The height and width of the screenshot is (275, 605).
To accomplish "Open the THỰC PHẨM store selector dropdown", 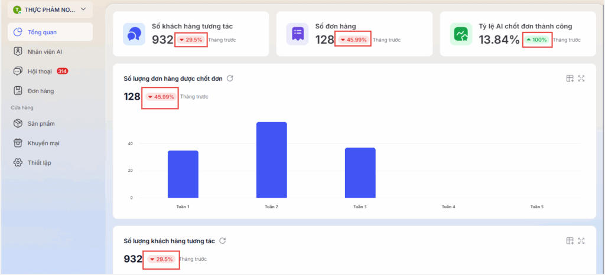I will point(50,9).
